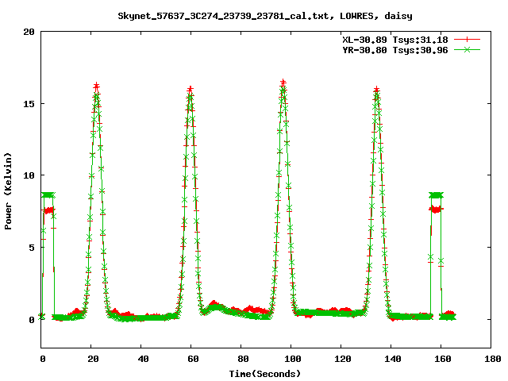
Task: Click the x-axis tick label 160
Action: [443, 359]
